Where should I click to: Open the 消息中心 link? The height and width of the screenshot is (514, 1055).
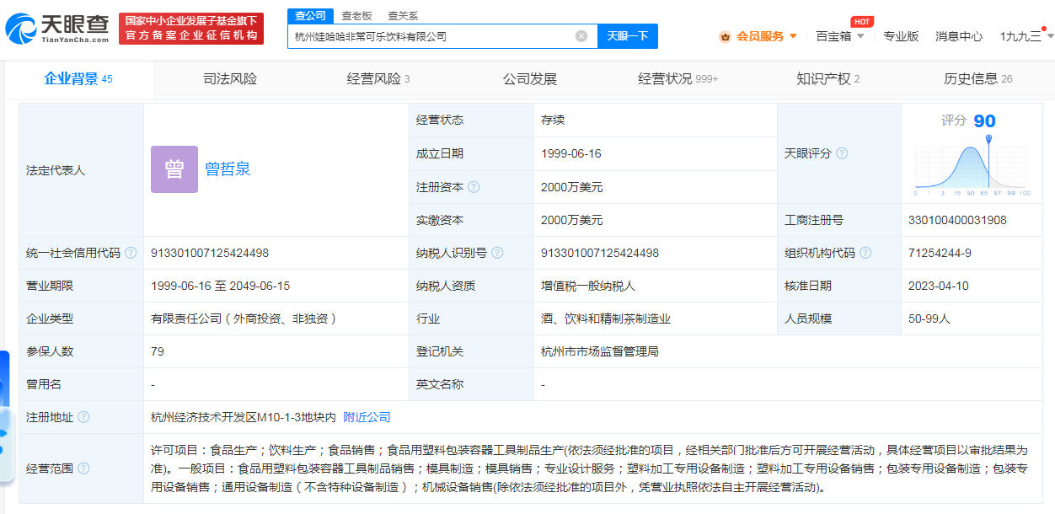[x=959, y=36]
